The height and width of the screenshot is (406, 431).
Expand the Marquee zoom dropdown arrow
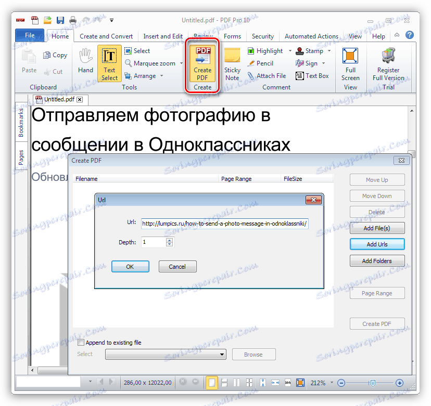click(181, 63)
